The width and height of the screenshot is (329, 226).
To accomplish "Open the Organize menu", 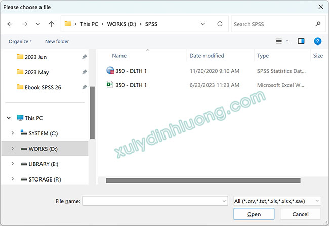I will (20, 41).
